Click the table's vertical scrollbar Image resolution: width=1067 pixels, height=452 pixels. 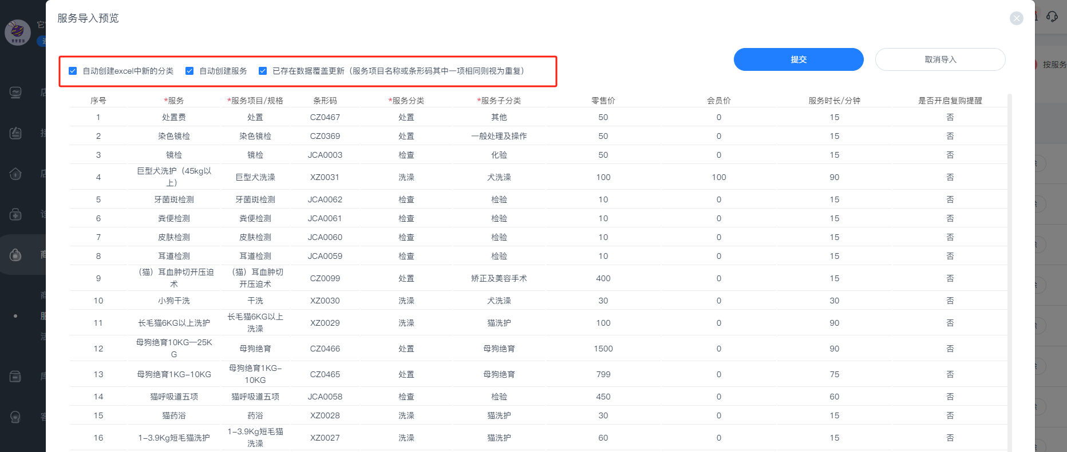pos(1009,229)
